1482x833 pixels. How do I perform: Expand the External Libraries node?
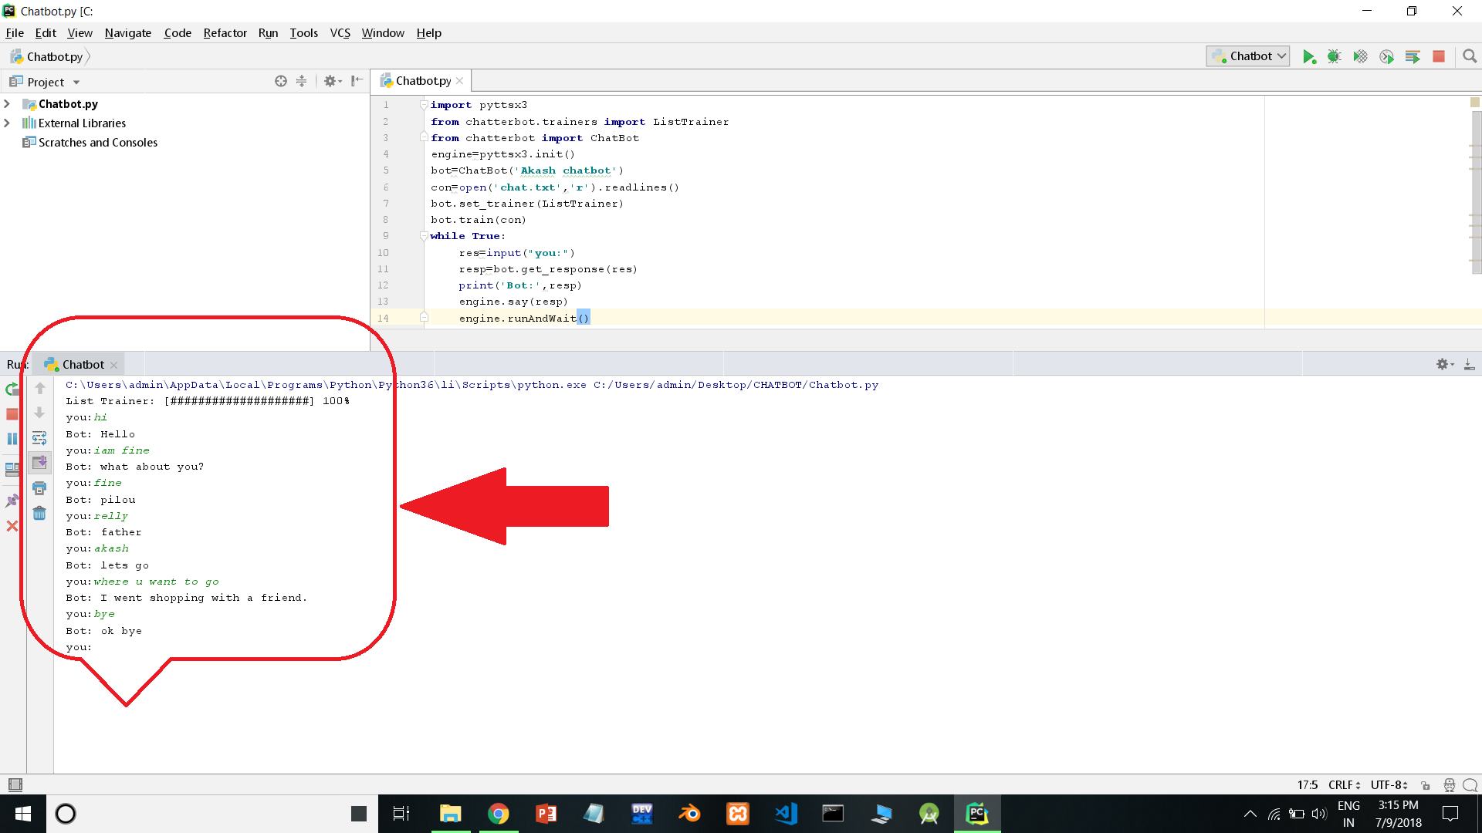7,123
